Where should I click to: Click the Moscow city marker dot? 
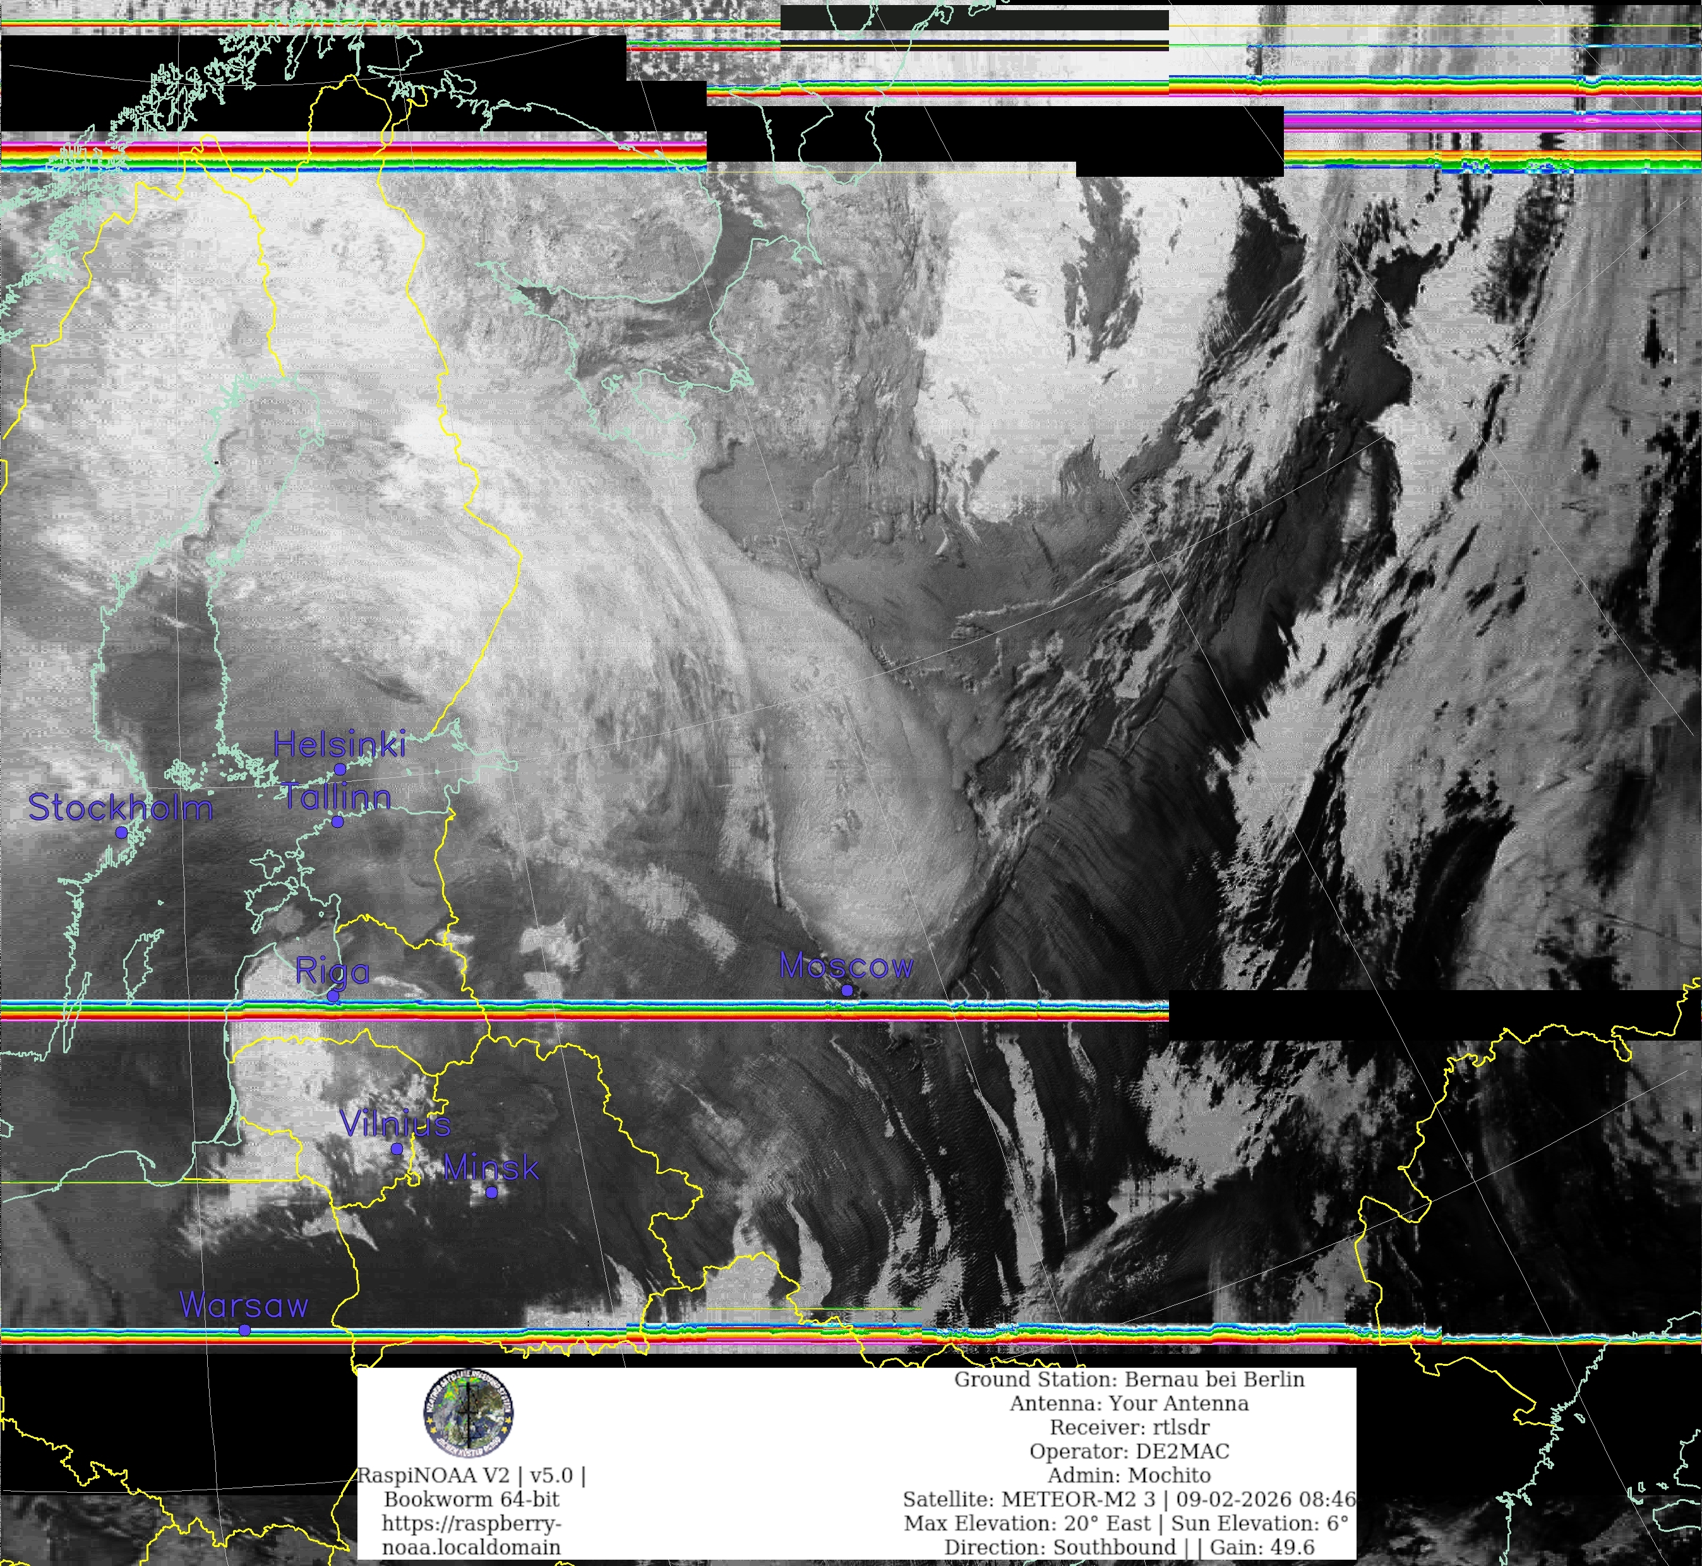coord(847,991)
